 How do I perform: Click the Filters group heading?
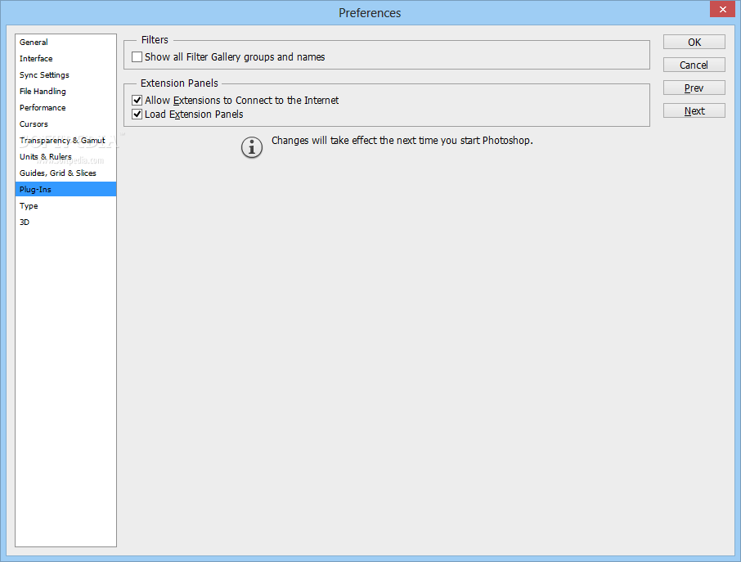(x=155, y=40)
